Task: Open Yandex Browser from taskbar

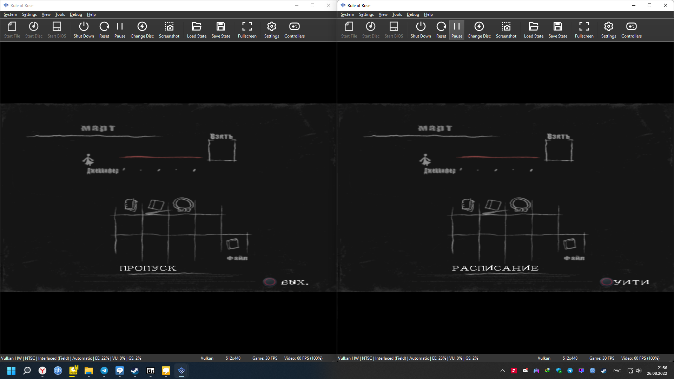Action: [x=42, y=371]
